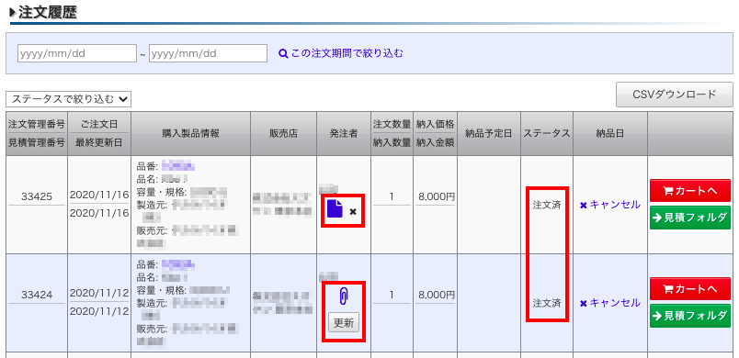The height and width of the screenshot is (358, 739).
Task: Open the document file icon in order 33425
Action: point(335,208)
